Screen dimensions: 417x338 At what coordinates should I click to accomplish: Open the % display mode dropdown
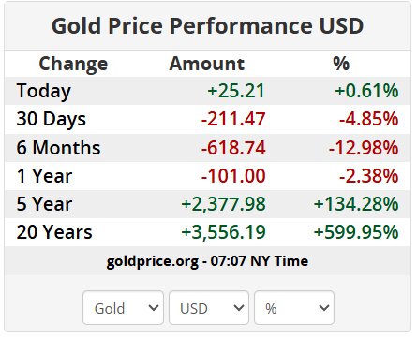coord(294,308)
